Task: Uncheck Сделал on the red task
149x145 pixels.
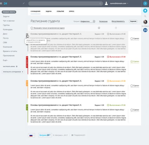Action: click(x=135, y=62)
